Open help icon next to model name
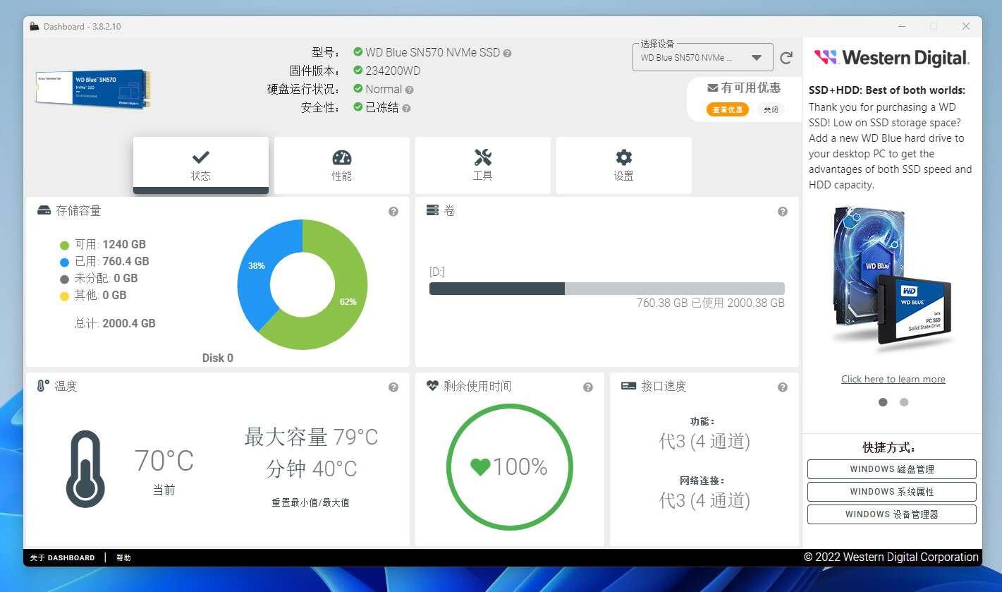The width and height of the screenshot is (1002, 592). (x=507, y=53)
